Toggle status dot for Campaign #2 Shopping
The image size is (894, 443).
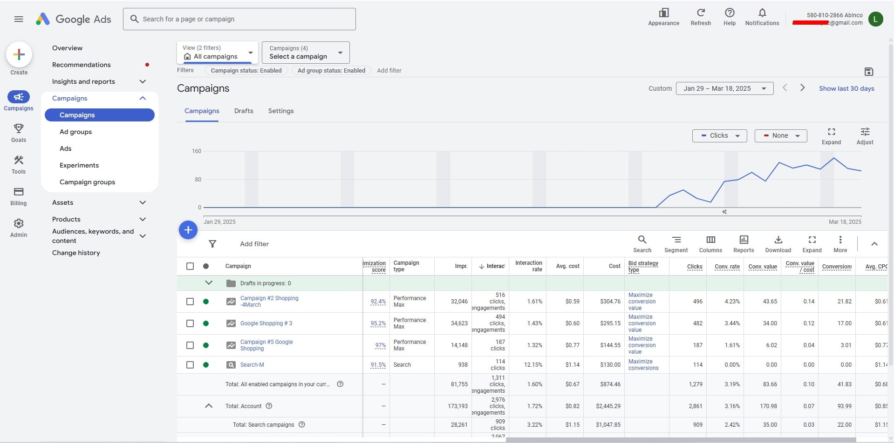(206, 302)
